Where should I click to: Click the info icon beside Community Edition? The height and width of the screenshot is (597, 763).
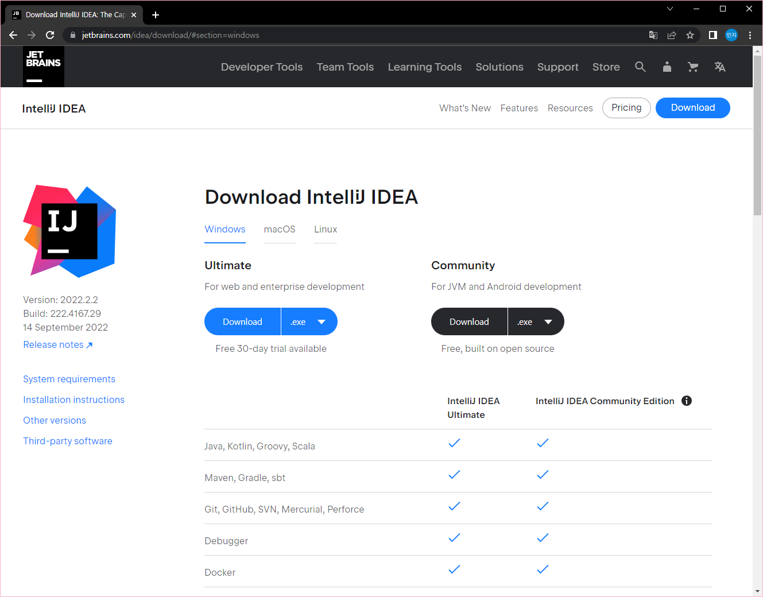[687, 401]
